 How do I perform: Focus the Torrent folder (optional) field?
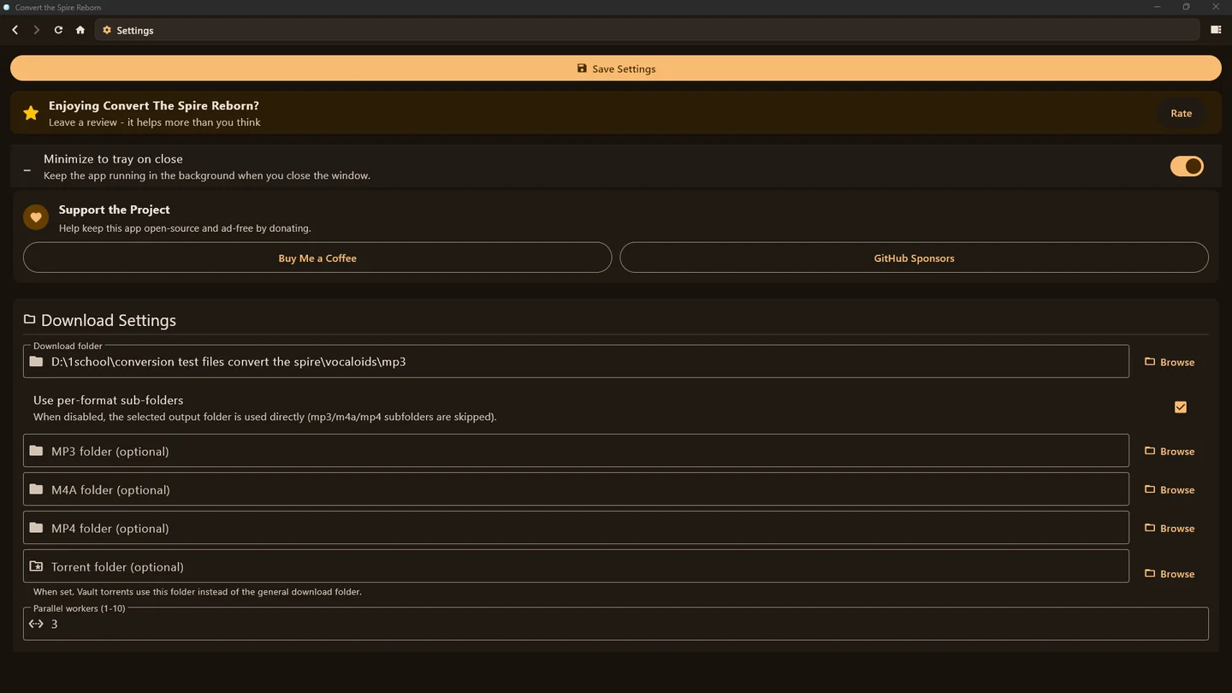pyautogui.click(x=576, y=566)
